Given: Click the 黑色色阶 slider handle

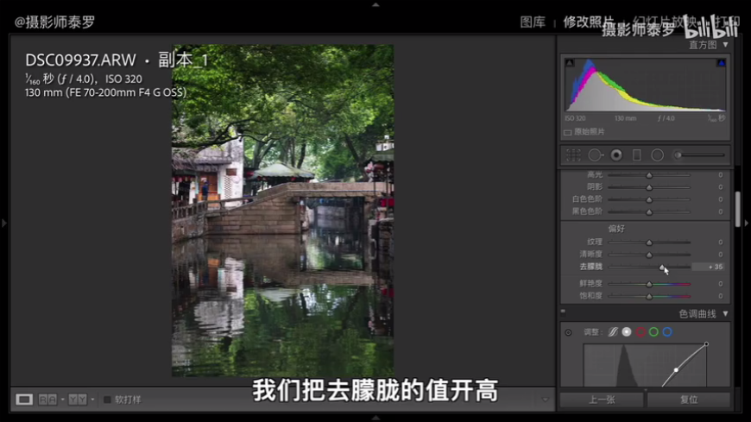Looking at the screenshot, I should tap(649, 211).
